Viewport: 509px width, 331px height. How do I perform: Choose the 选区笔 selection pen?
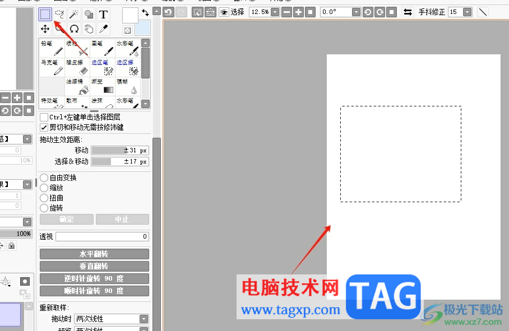[103, 67]
